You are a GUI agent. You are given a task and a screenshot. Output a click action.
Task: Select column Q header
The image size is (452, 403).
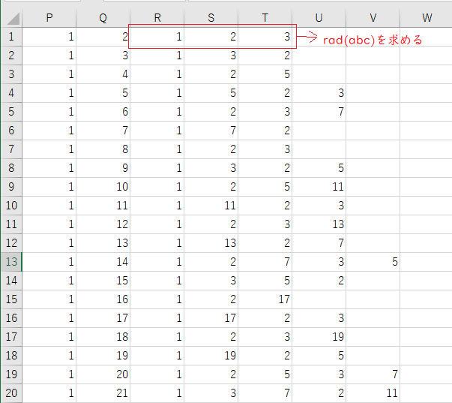pos(103,17)
